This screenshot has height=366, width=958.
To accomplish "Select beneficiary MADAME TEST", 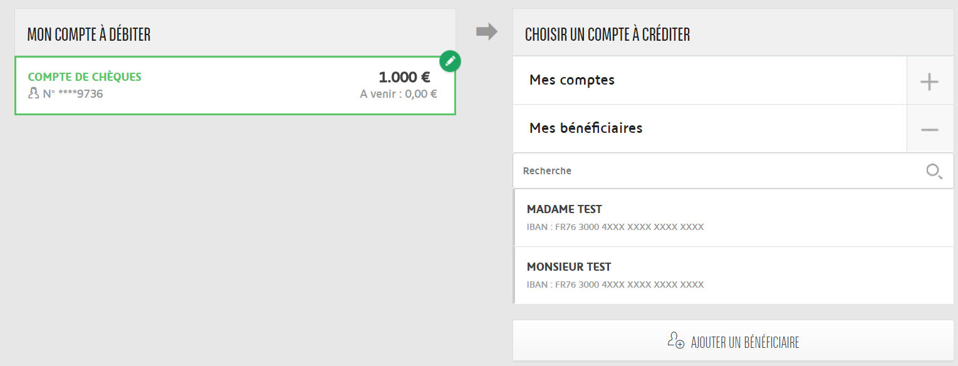I will tap(565, 209).
